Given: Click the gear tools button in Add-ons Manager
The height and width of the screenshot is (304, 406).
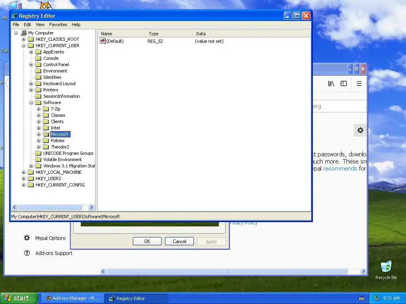Looking at the screenshot, I should pos(360,130).
